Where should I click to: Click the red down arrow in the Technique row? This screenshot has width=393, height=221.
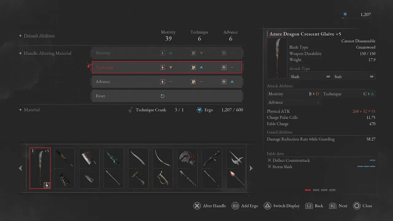171,68
